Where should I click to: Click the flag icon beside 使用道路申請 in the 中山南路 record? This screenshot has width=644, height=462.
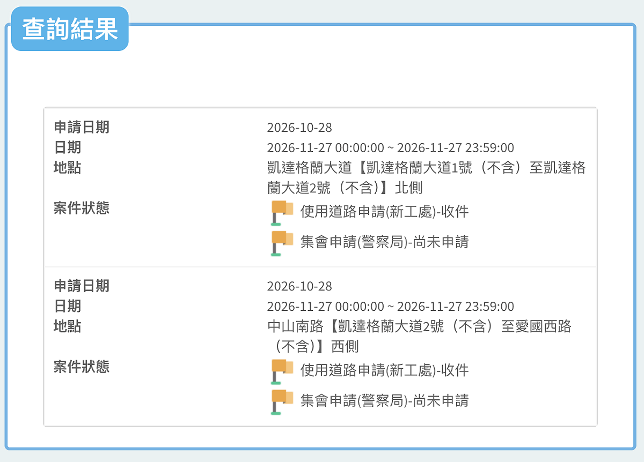pyautogui.click(x=282, y=371)
